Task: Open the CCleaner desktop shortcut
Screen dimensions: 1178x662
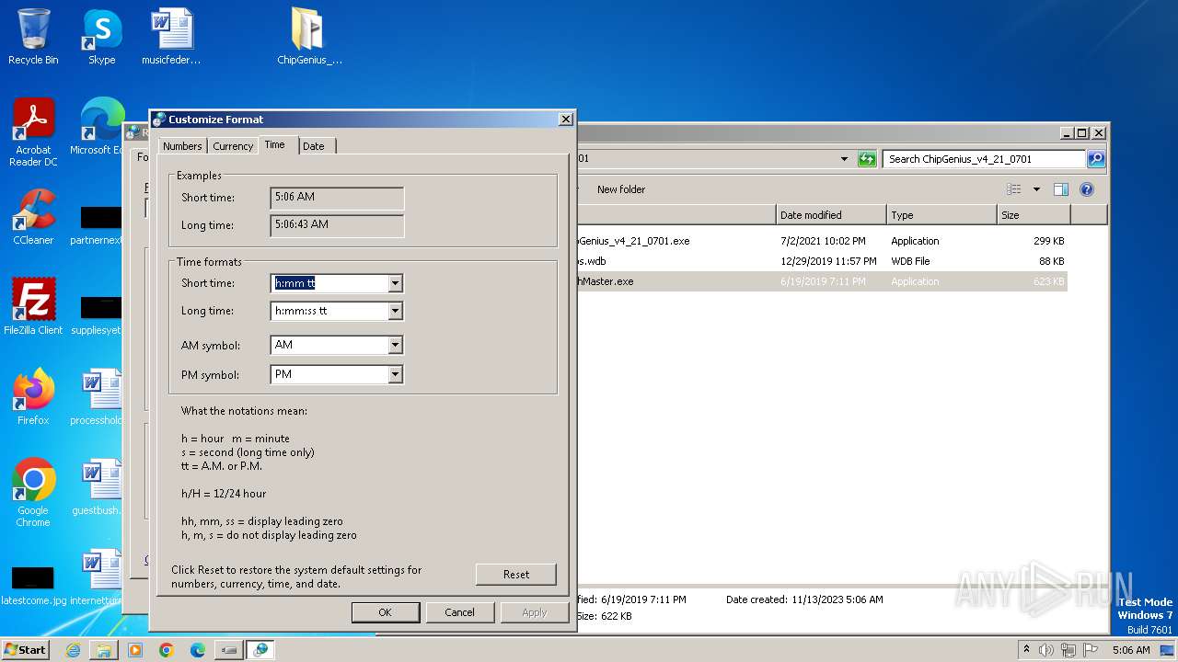Action: click(x=33, y=217)
